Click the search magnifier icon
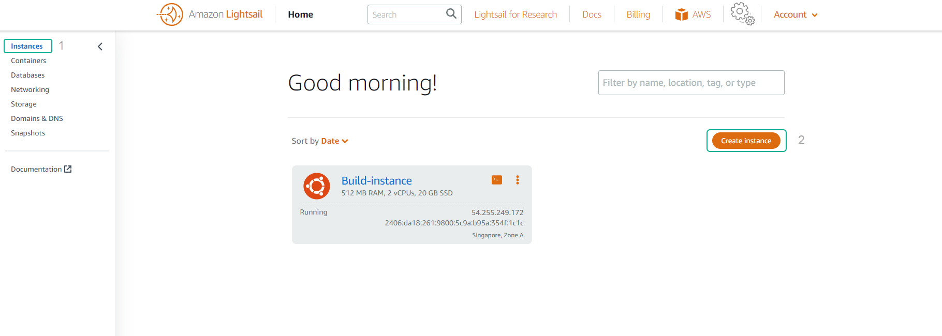This screenshot has height=336, width=942. [451, 14]
